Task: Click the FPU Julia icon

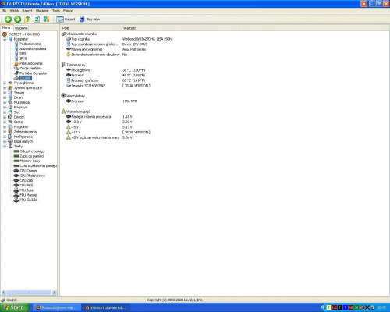Action: (16, 190)
